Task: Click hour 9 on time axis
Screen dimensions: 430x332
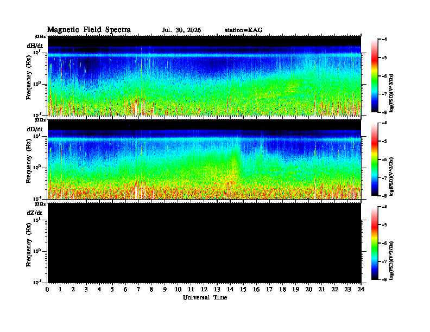Action: (x=165, y=290)
